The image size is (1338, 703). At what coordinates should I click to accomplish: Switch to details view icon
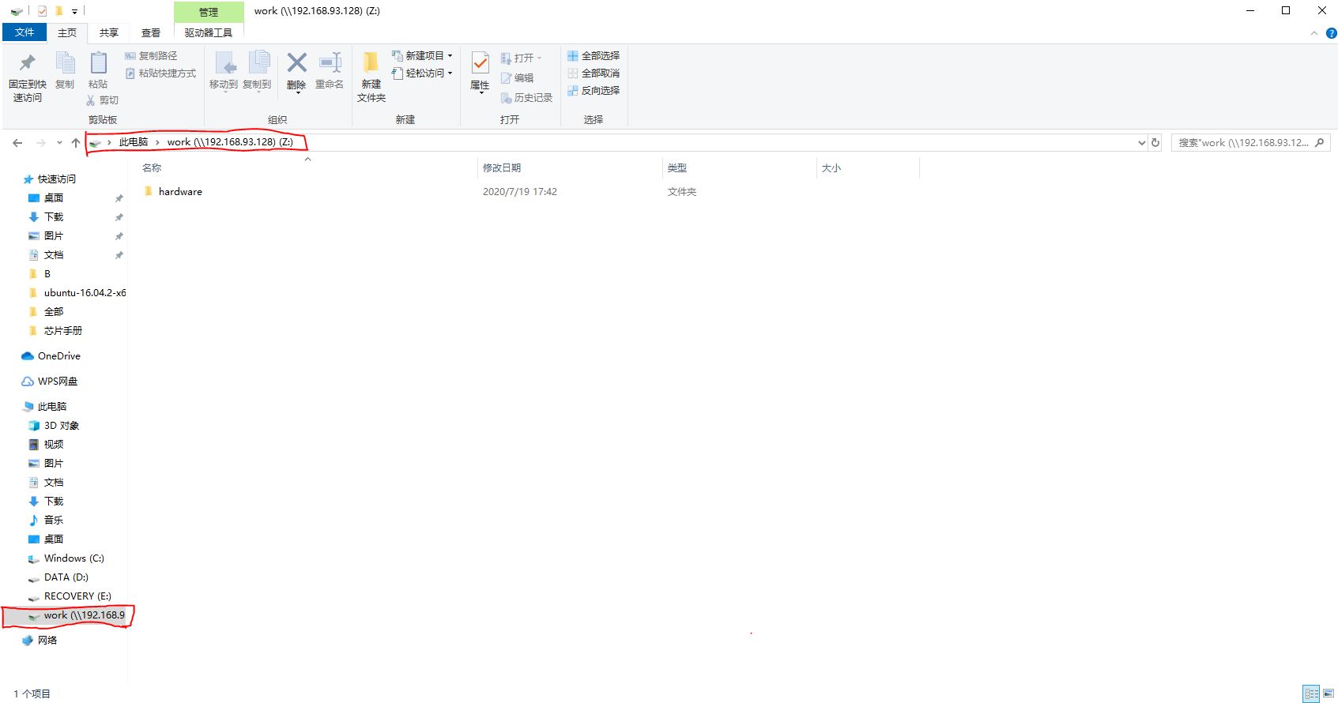[1312, 694]
